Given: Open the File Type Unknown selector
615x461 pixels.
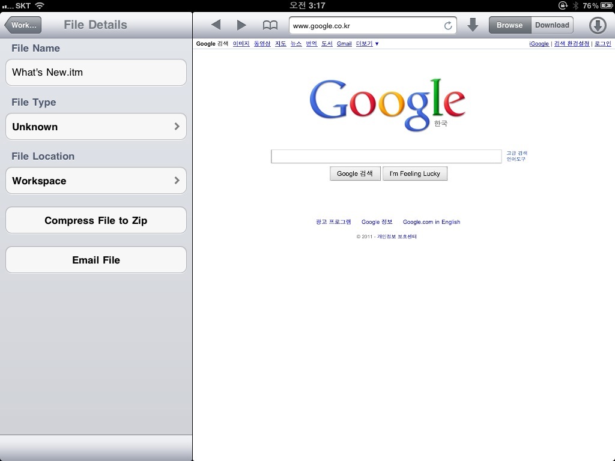Looking at the screenshot, I should tap(96, 126).
